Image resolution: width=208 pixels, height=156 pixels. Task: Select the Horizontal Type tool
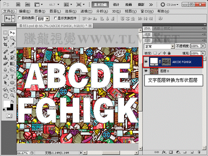tap(12, 76)
